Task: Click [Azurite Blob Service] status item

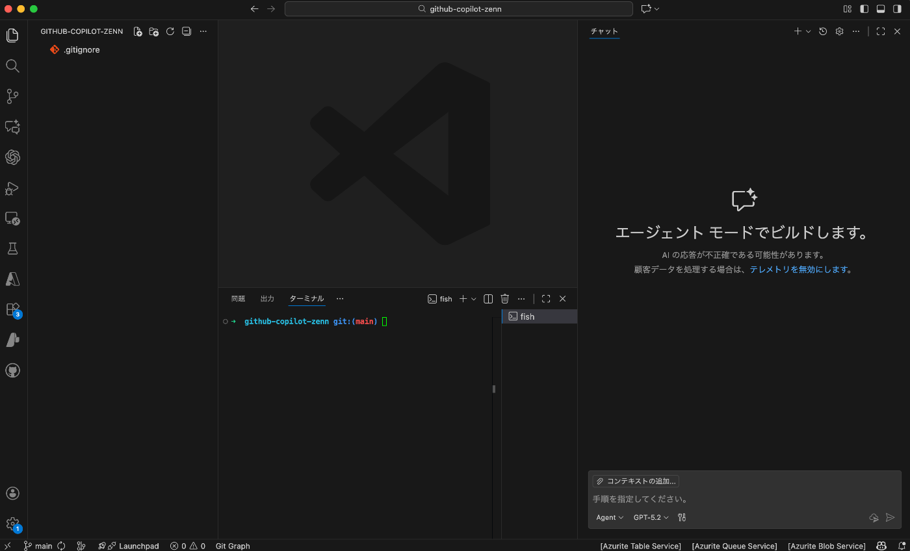Action: 827,546
